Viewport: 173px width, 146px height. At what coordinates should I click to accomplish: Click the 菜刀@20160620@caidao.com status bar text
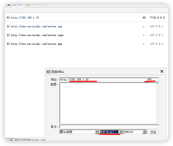click(27, 140)
